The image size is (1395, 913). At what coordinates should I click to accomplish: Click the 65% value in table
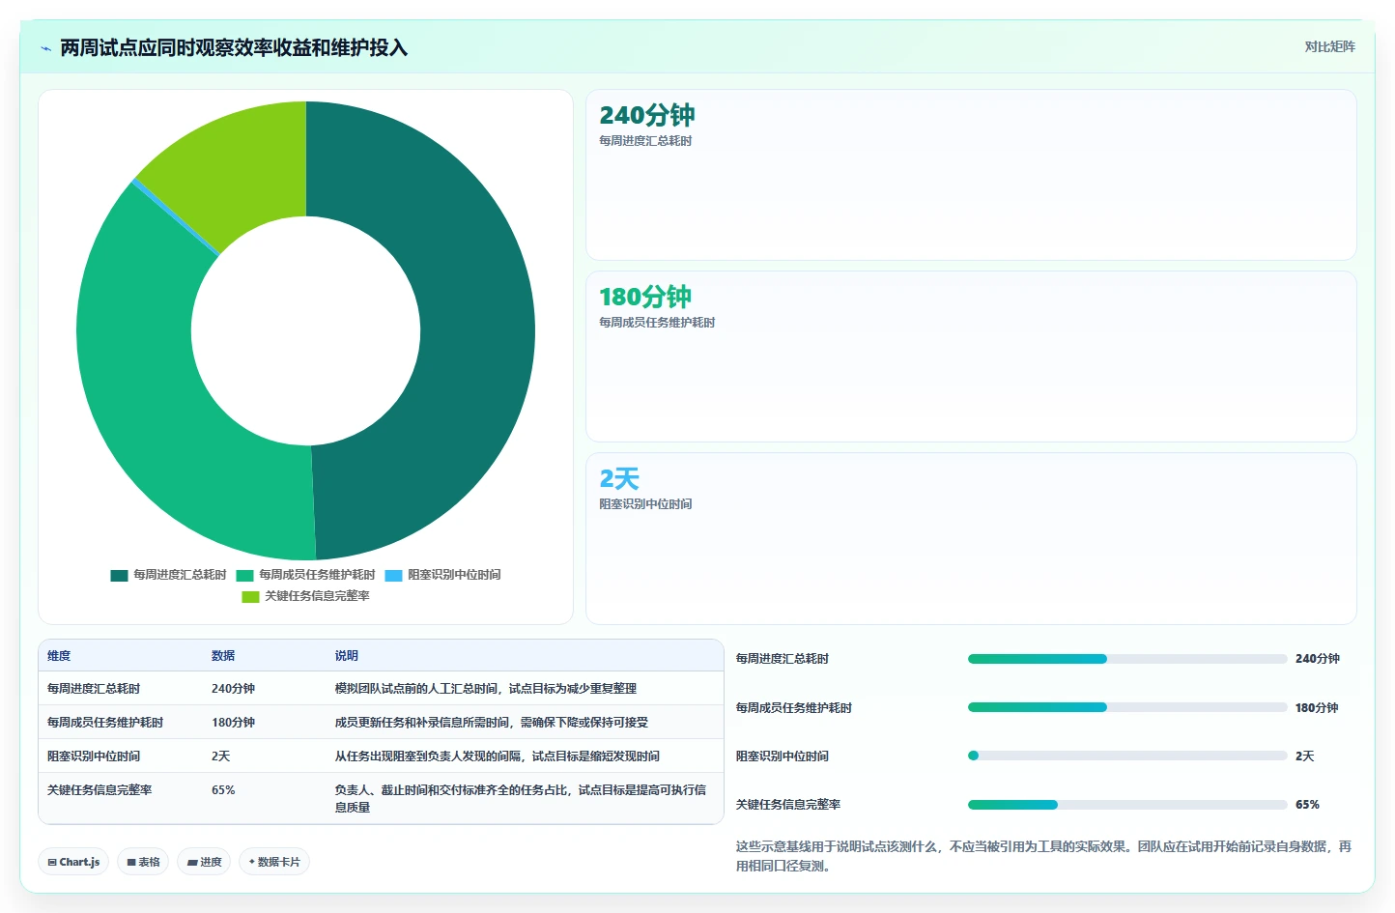click(x=223, y=790)
